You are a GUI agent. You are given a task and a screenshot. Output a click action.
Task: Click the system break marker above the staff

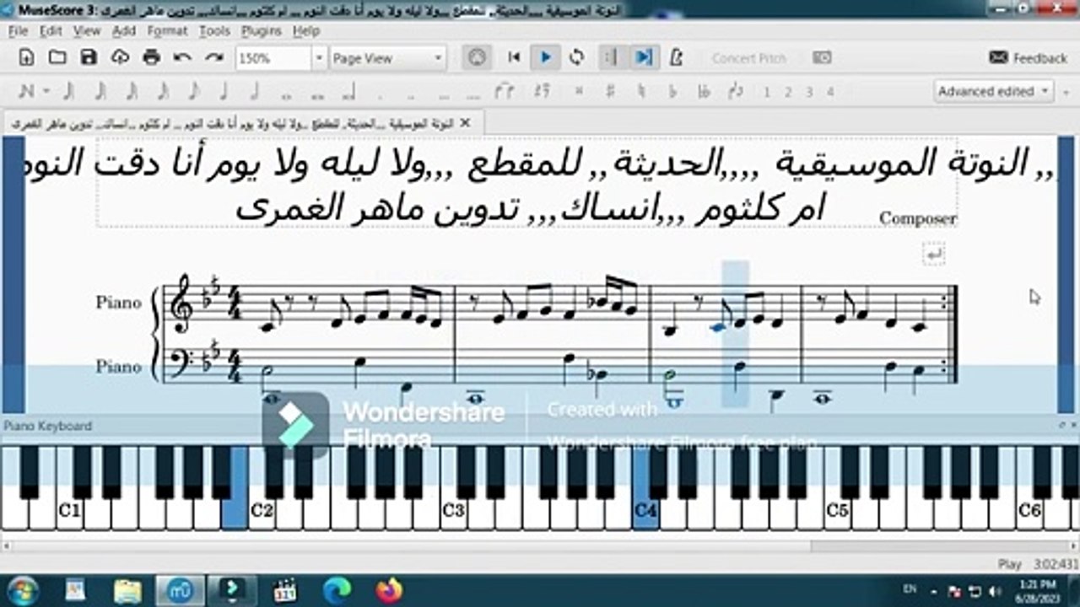(933, 253)
